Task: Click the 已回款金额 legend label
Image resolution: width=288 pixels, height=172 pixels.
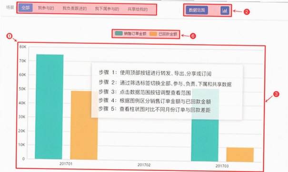Action: point(168,34)
